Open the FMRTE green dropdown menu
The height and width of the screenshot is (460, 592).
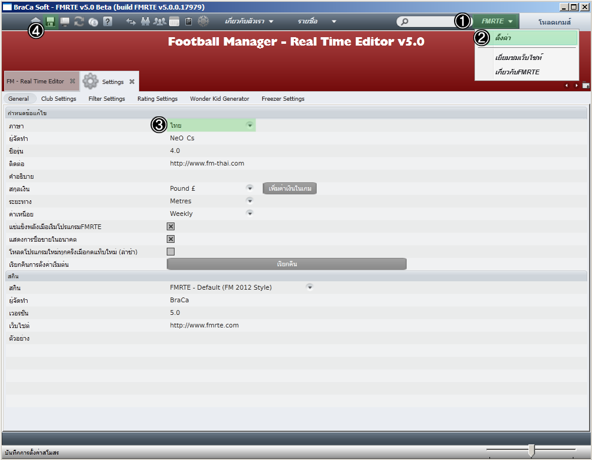[497, 21]
